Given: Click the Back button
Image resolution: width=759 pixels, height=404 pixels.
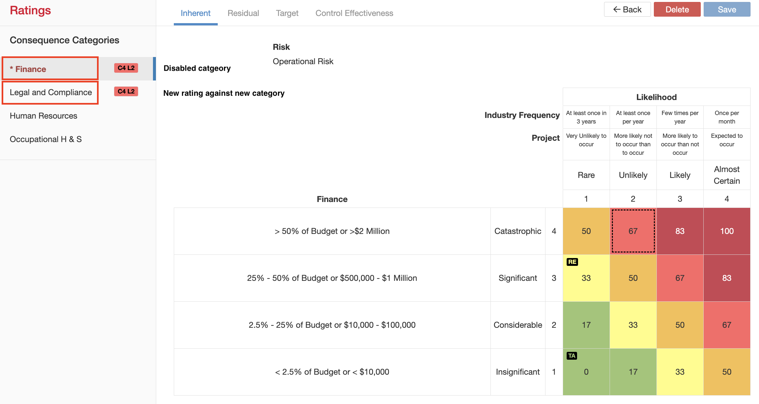Looking at the screenshot, I should (x=627, y=9).
